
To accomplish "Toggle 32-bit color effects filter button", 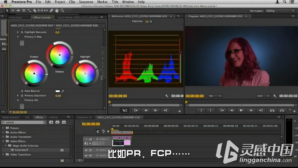I will [x=57, y=122].
